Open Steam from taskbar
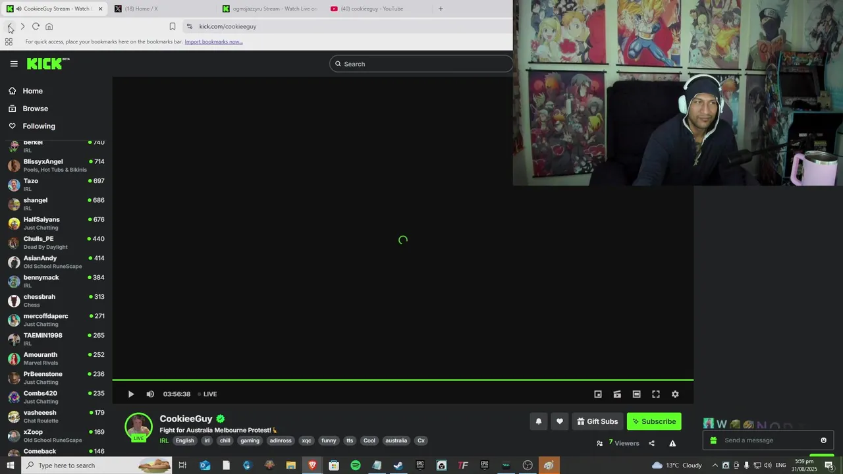Screen dimensions: 843x474 398,465
